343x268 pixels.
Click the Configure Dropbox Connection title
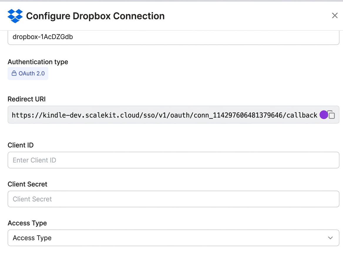(x=95, y=16)
